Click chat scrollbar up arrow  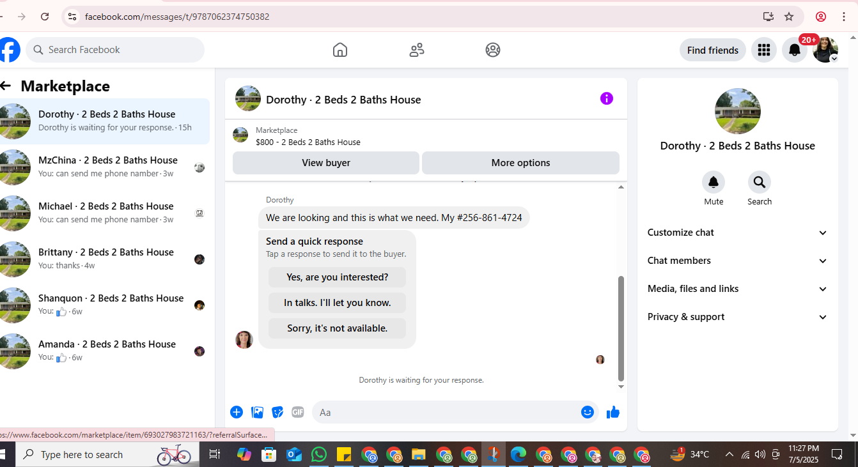pos(621,187)
